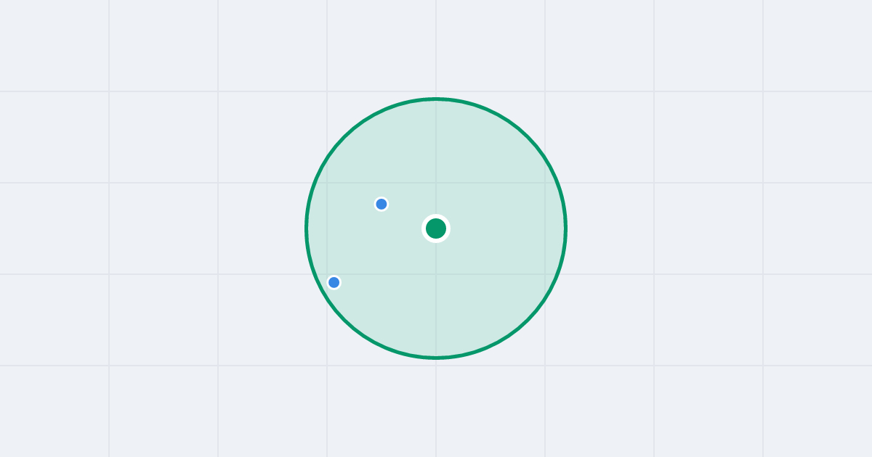Viewport: 872px width, 457px height.
Task: Click the green center marker of the circle
Action: [x=436, y=228]
